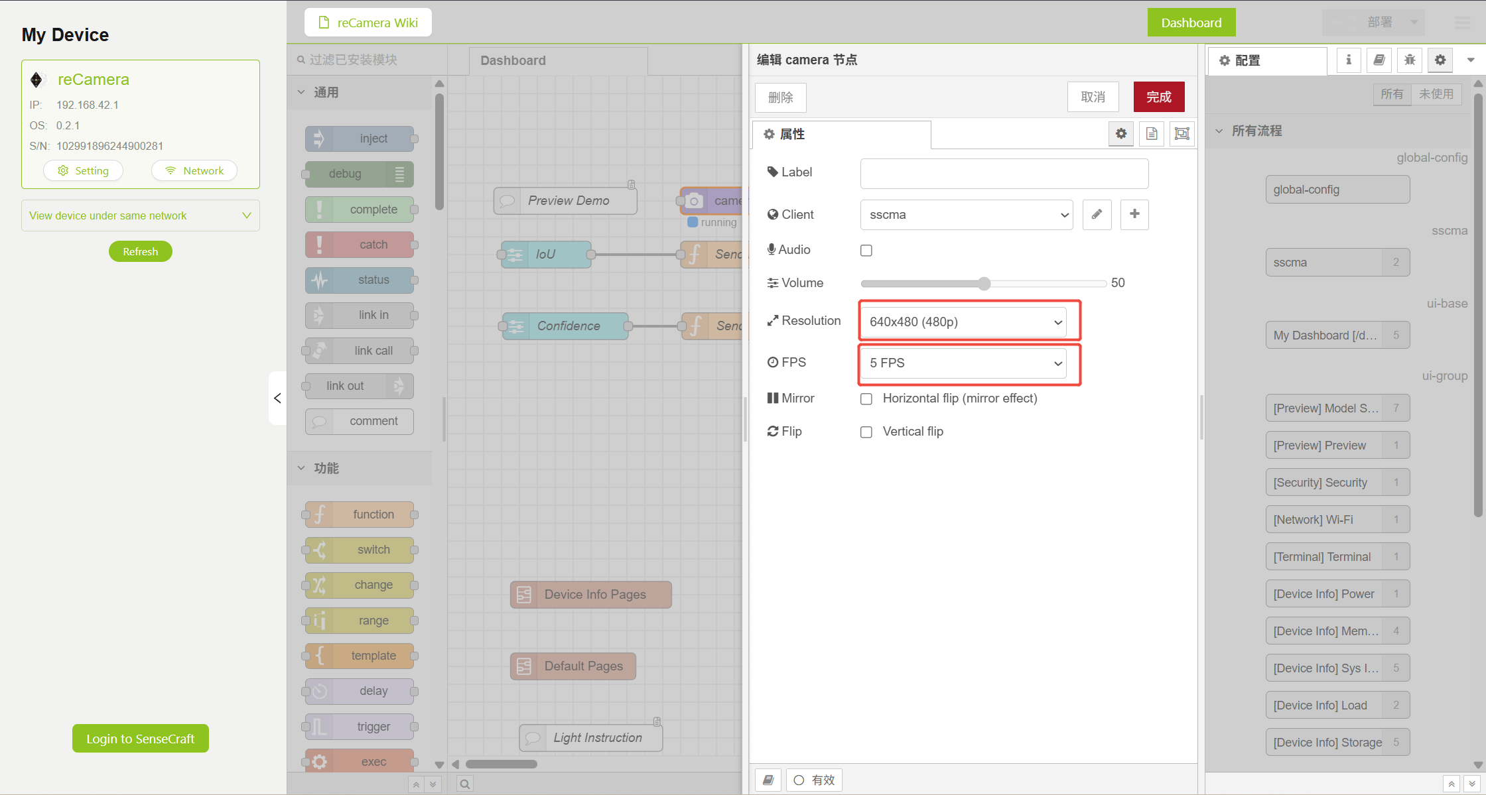Image resolution: width=1486 pixels, height=795 pixels.
Task: Check Horizontal flip mirror effect
Action: point(866,398)
